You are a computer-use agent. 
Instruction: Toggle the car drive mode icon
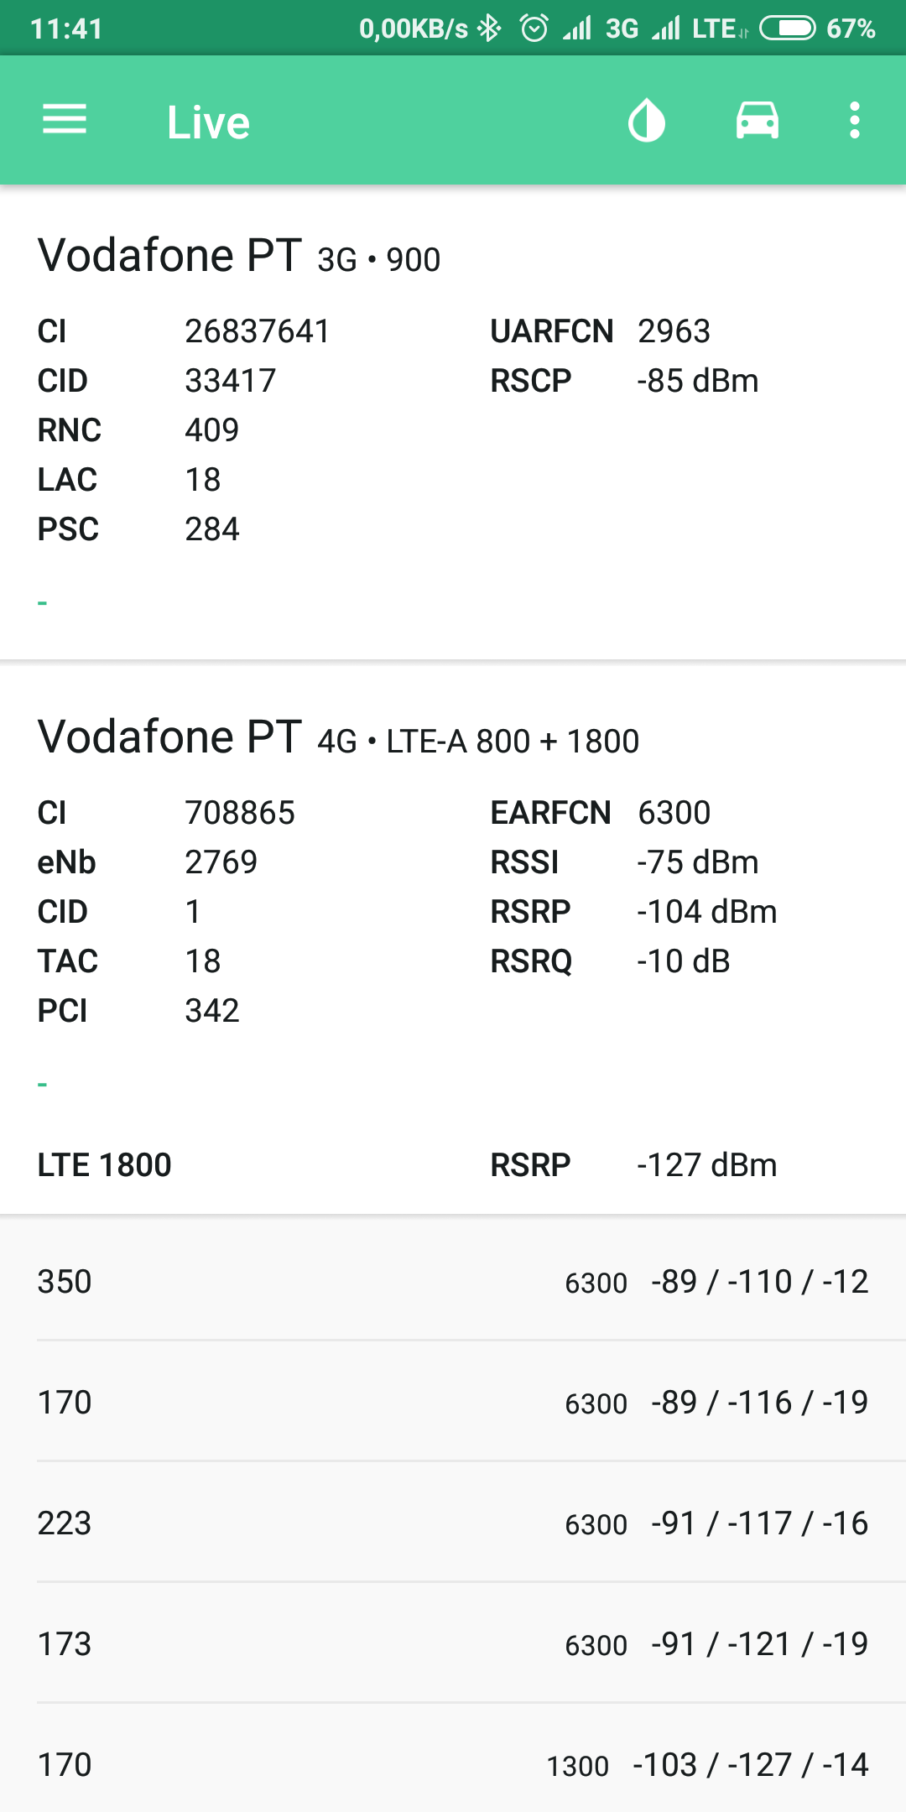click(757, 121)
